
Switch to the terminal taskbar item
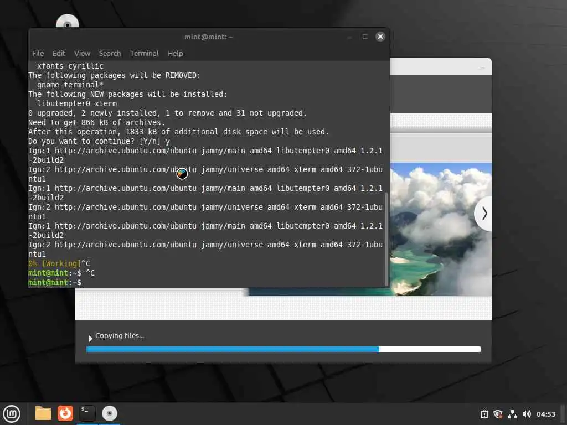87,413
